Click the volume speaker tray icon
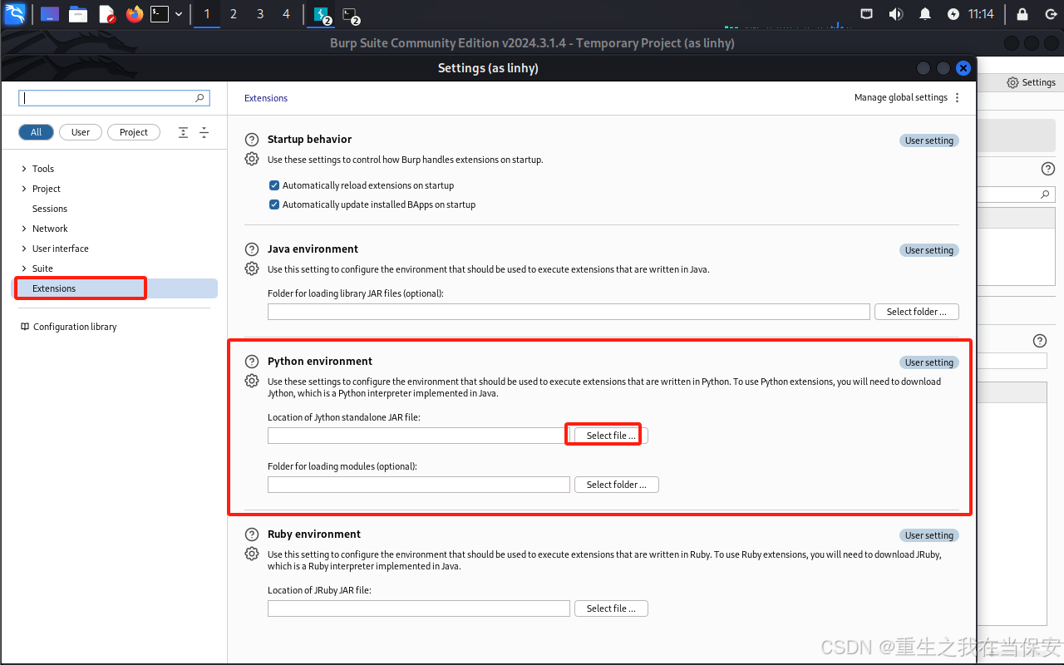This screenshot has width=1064, height=665. (895, 14)
